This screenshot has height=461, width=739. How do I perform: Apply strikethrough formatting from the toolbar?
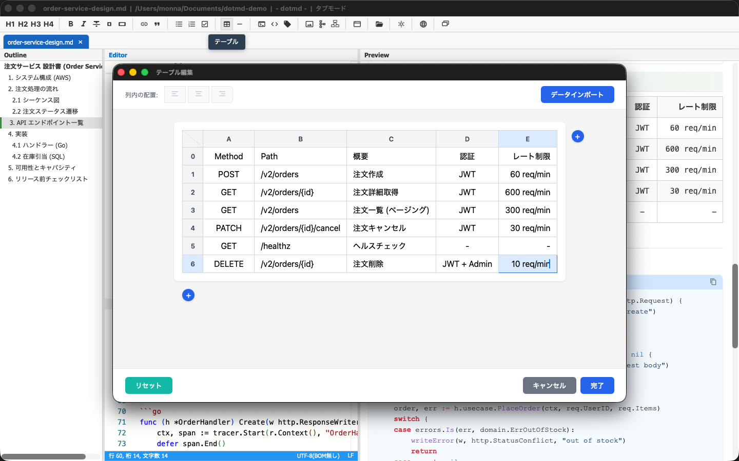[96, 24]
